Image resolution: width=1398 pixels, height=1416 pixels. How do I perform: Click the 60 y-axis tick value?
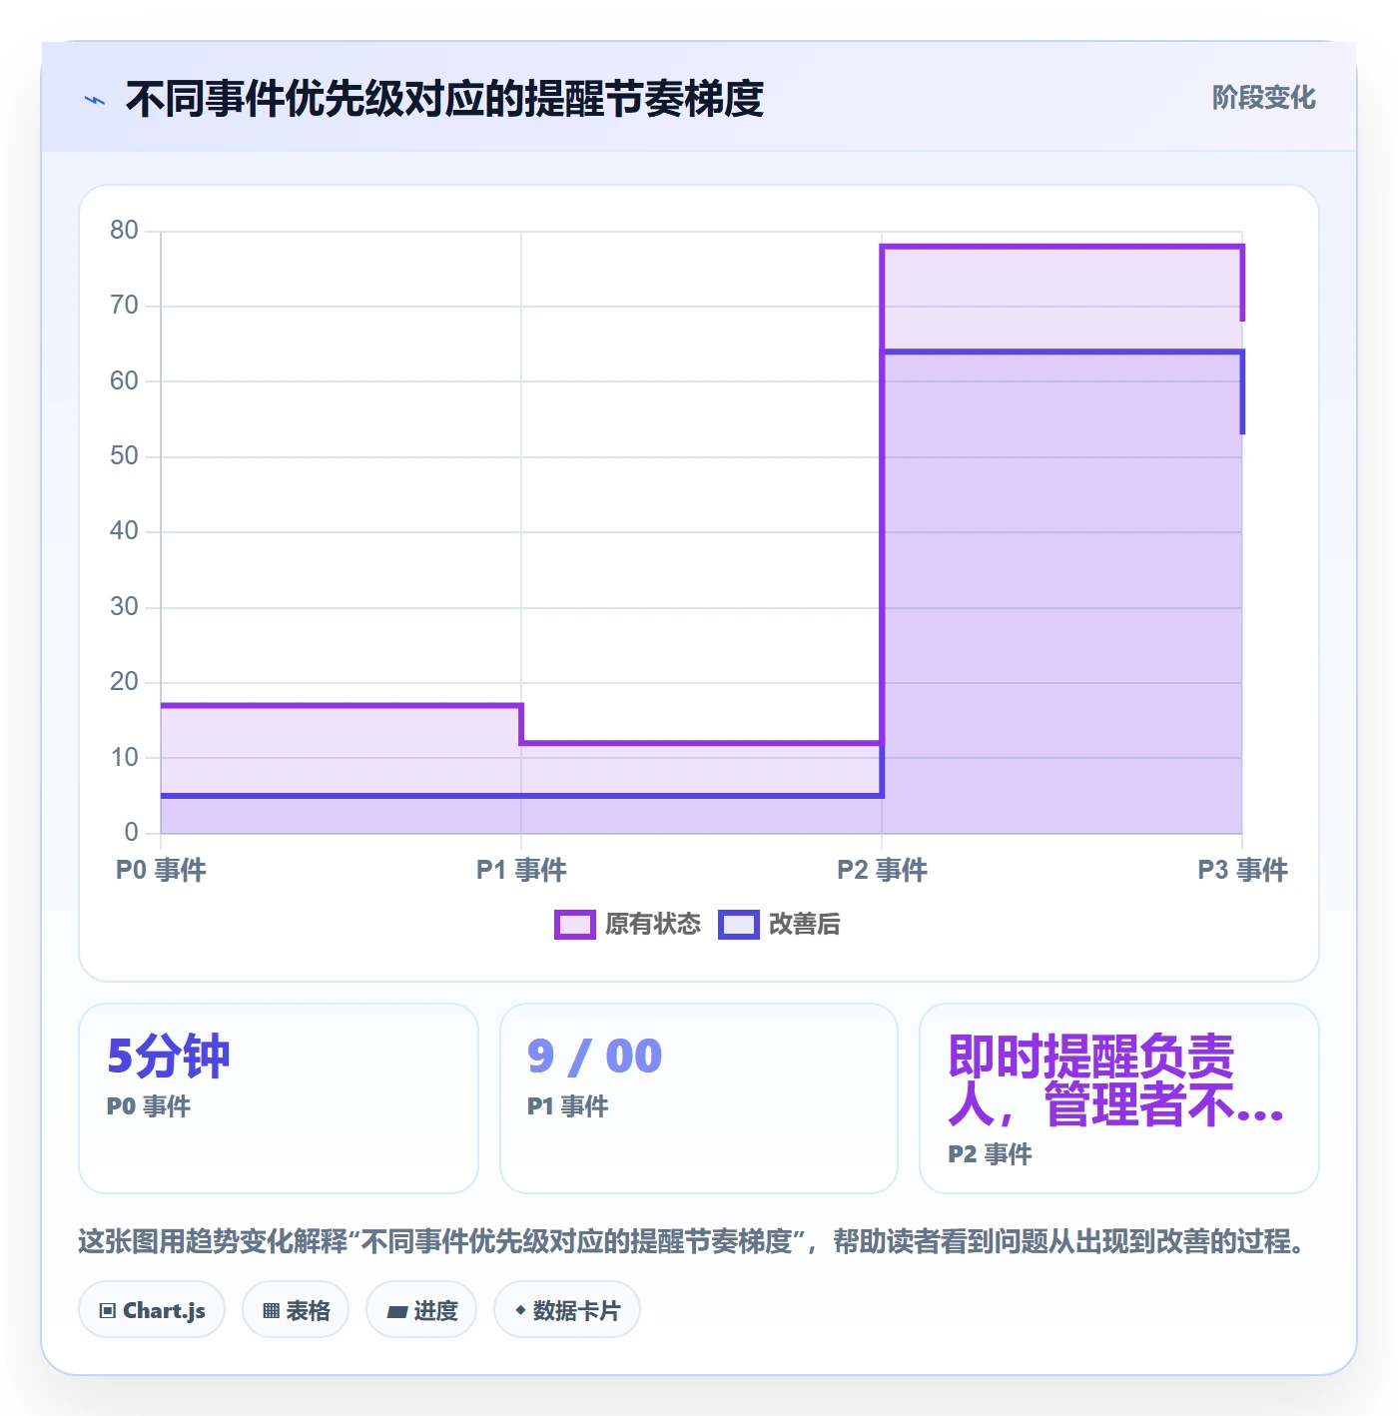point(125,381)
